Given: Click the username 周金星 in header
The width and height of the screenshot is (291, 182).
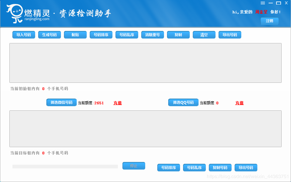Looking at the screenshot, I should (261, 12).
